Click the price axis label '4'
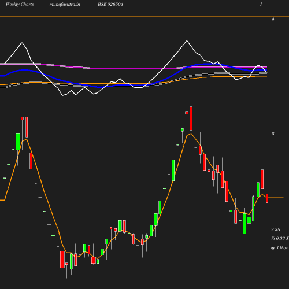The width and height of the screenshot is (289, 289). [x=273, y=19]
